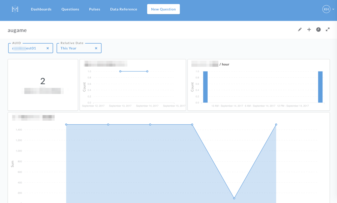Add a question with the plus icon
The image size is (337, 203).
[x=309, y=30]
